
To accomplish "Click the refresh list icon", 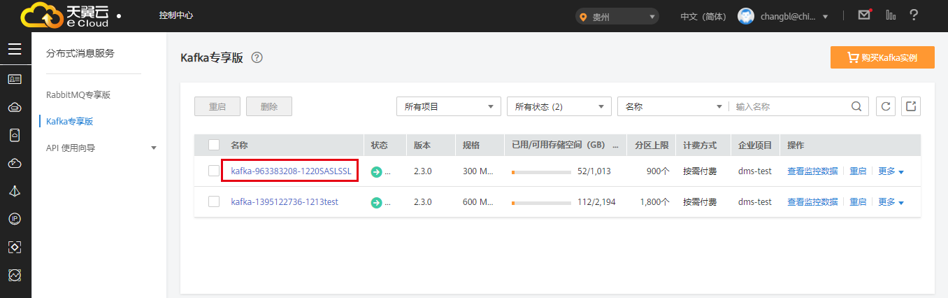I will [x=886, y=106].
